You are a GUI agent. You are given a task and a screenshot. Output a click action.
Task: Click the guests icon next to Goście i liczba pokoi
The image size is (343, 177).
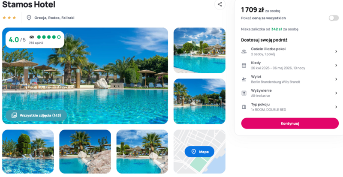(244, 51)
